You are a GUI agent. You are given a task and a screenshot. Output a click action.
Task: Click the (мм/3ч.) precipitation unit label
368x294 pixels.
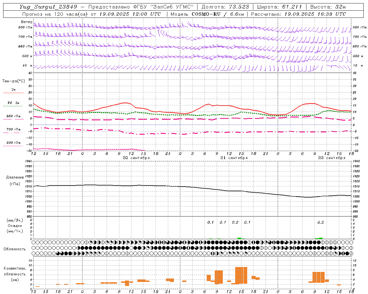[x=15, y=220]
